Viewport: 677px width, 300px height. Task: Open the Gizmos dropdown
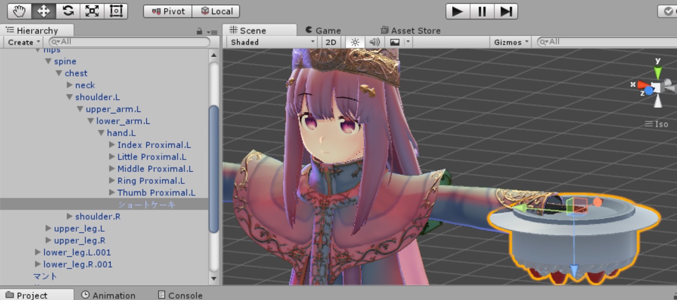(x=511, y=42)
